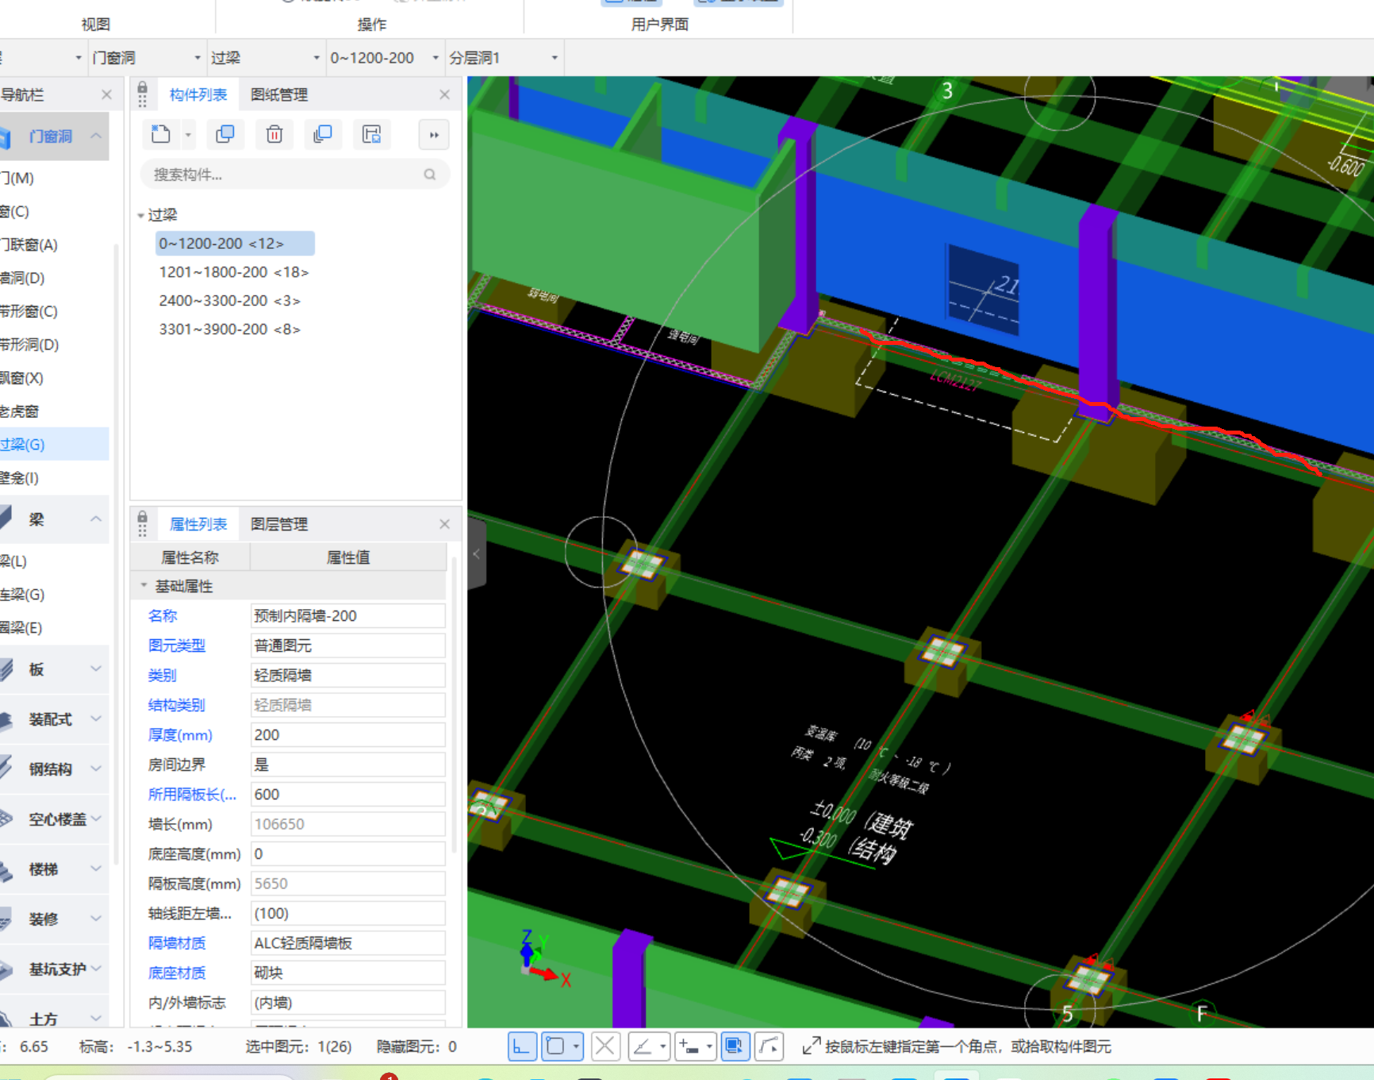The image size is (1374, 1080).
Task: Switch to the 图纸管理 tab
Action: coord(278,95)
